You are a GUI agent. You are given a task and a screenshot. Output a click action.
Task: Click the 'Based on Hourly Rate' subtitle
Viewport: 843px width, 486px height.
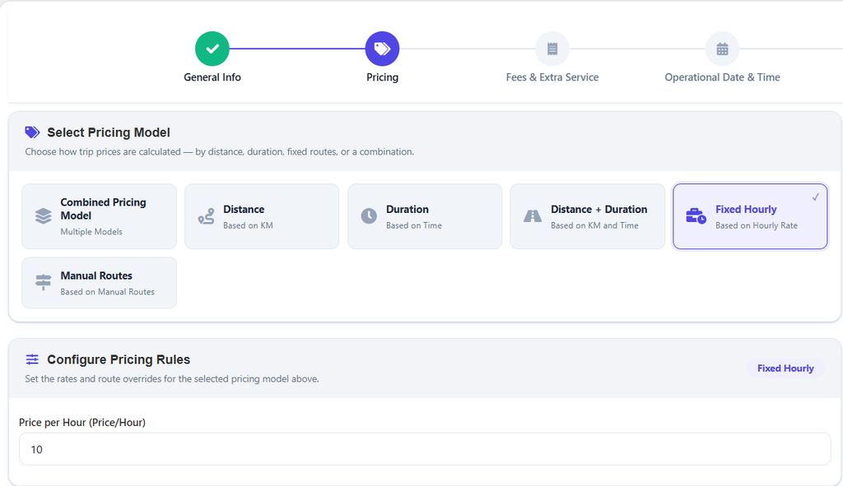point(757,225)
